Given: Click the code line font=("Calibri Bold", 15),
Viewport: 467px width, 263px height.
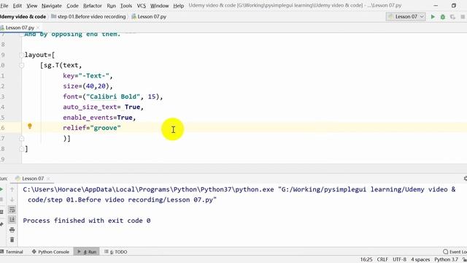Looking at the screenshot, I should 113,96.
